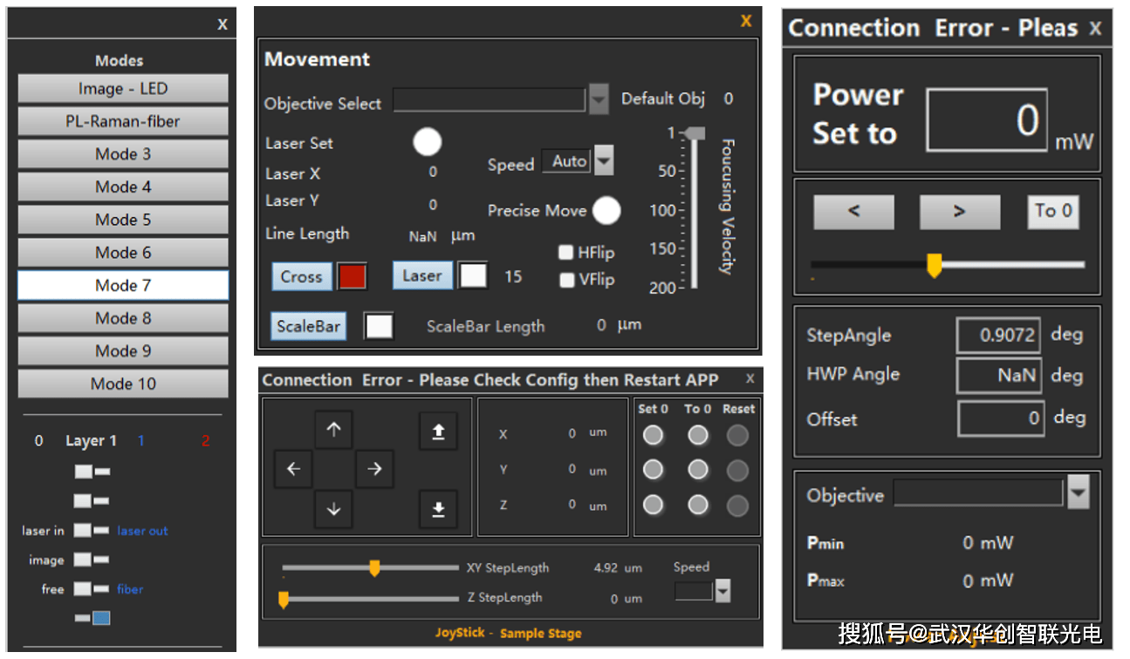This screenshot has height=659, width=1130.
Task: Enable the HFlip checkbox
Action: click(x=567, y=253)
